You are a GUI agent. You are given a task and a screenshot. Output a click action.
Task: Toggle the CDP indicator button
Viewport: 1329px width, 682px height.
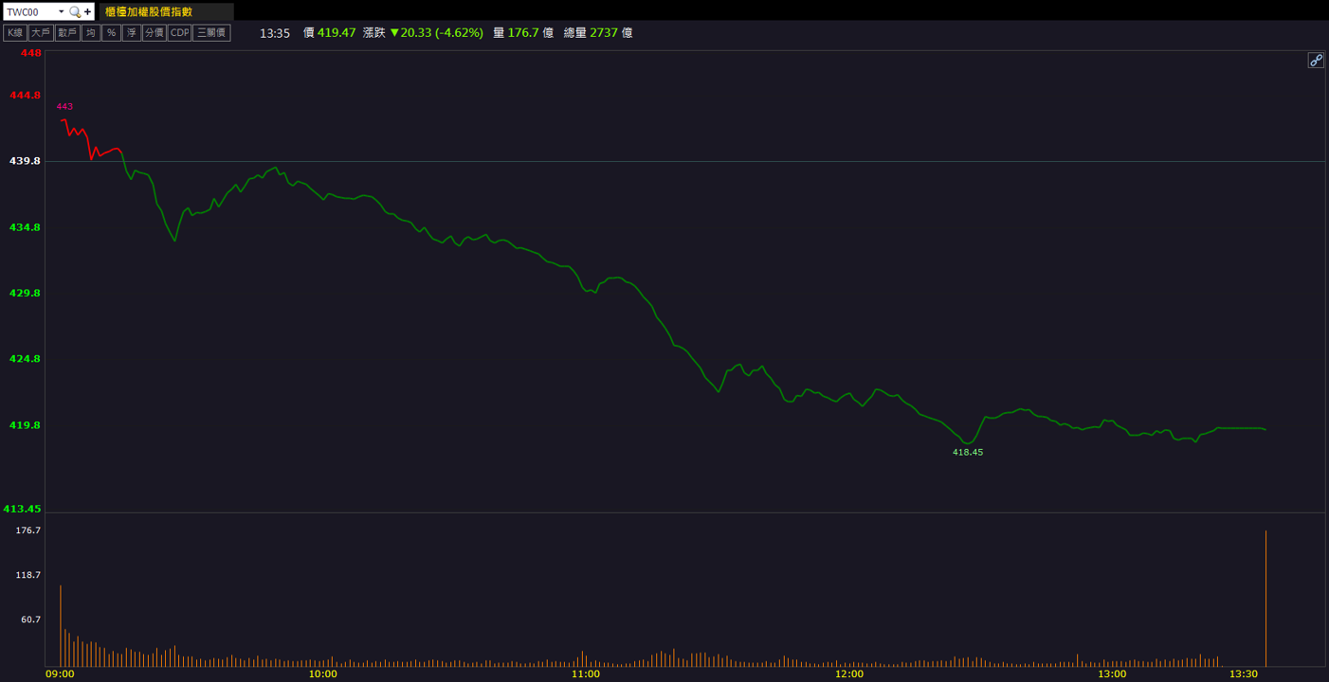pos(180,33)
